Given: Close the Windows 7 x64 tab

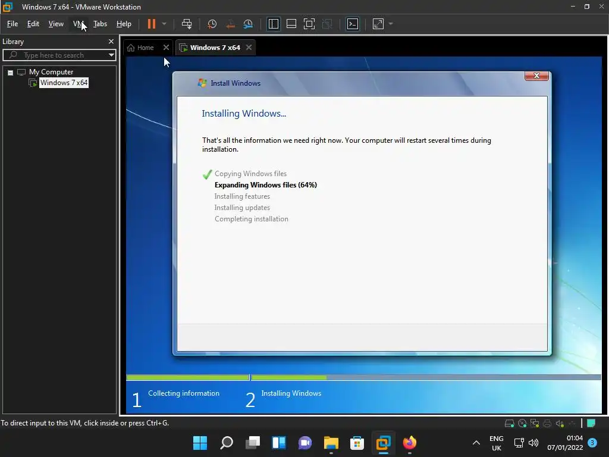Looking at the screenshot, I should [249, 48].
